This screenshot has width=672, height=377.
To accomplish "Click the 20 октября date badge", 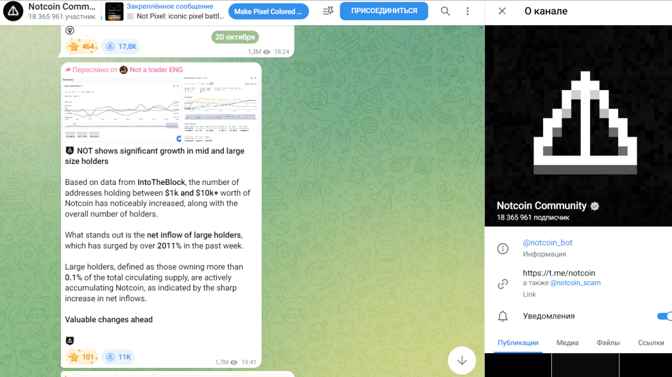I will [235, 37].
